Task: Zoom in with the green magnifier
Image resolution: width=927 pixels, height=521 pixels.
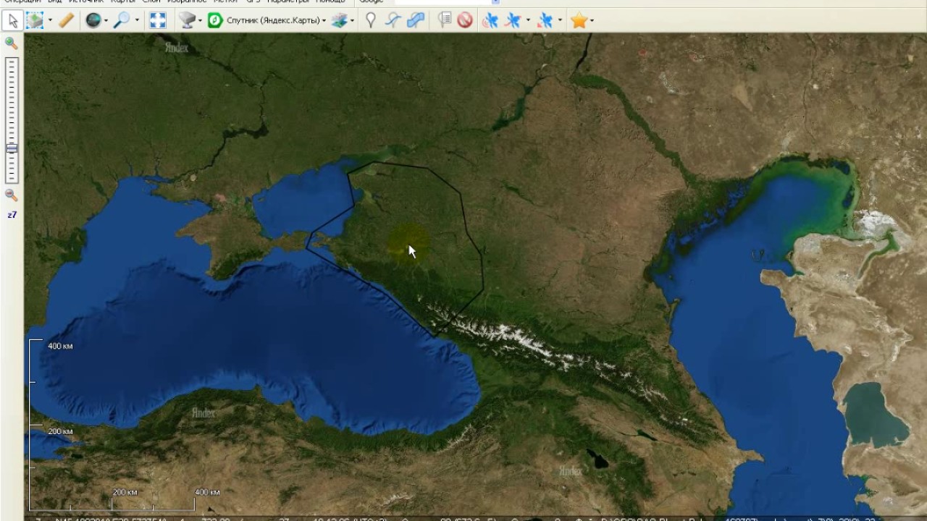Action: point(12,43)
